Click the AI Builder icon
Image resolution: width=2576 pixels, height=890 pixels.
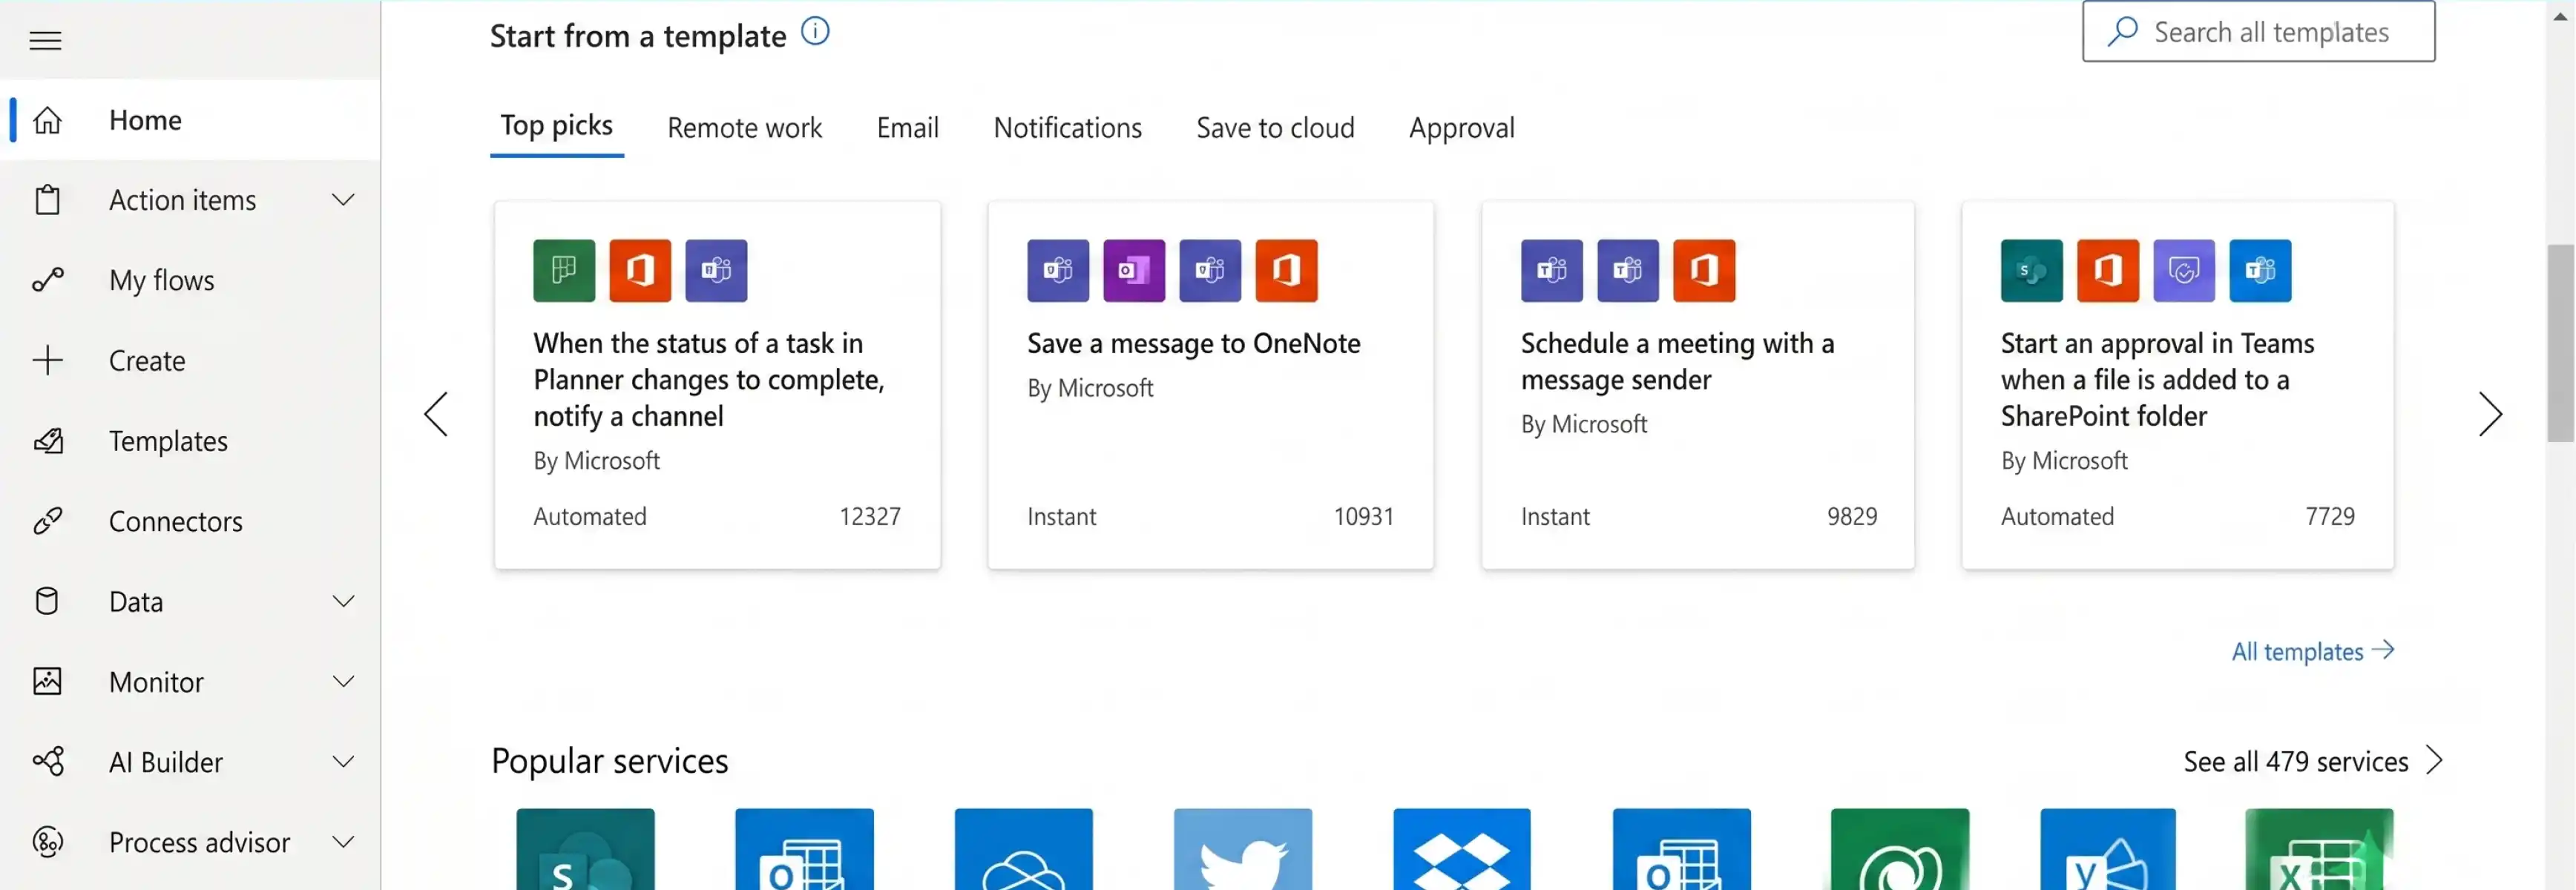coord(48,762)
